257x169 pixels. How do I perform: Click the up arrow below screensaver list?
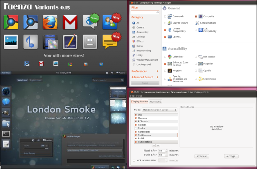(158, 145)
